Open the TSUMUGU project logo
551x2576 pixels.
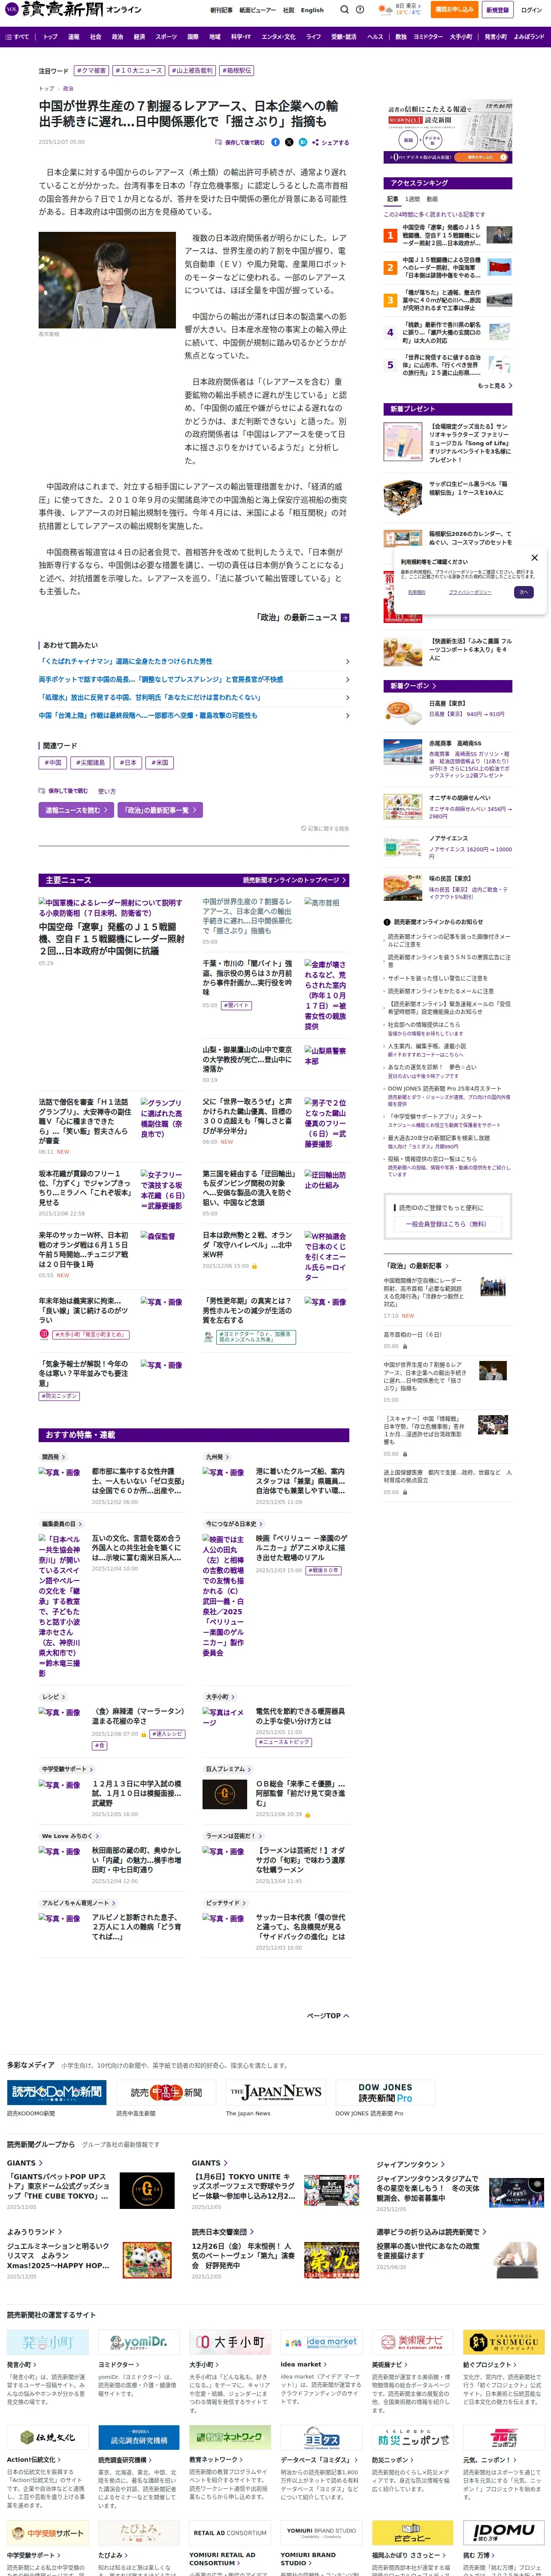pos(503,2342)
